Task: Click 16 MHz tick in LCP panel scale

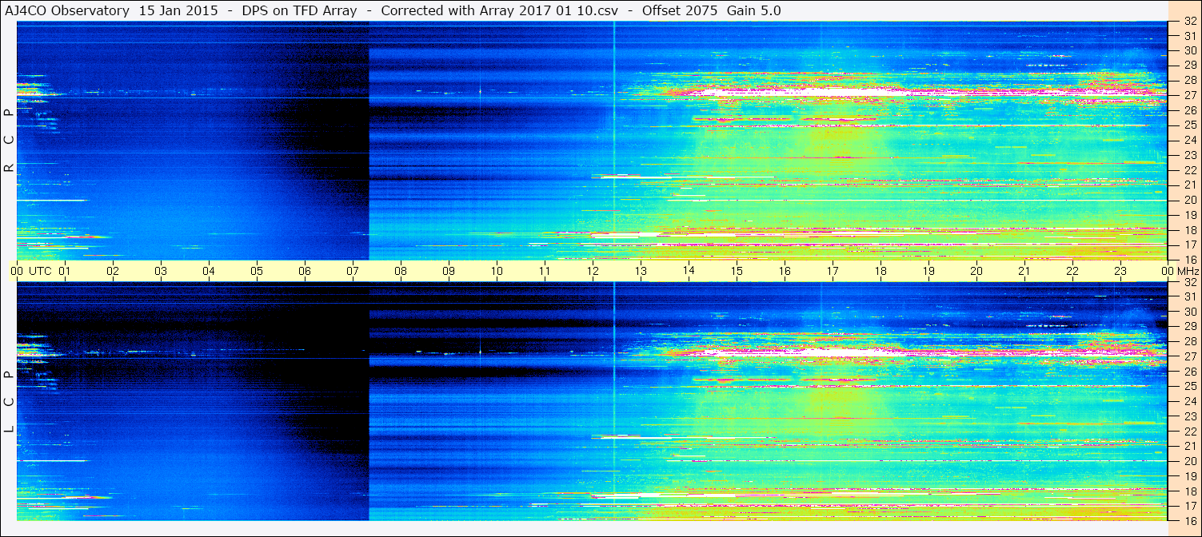Action: [1189, 520]
